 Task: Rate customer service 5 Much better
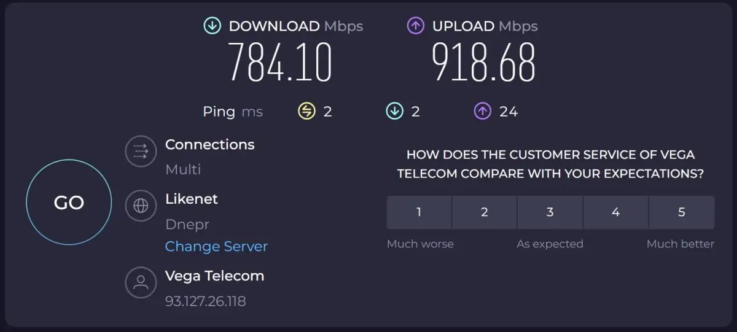point(682,212)
